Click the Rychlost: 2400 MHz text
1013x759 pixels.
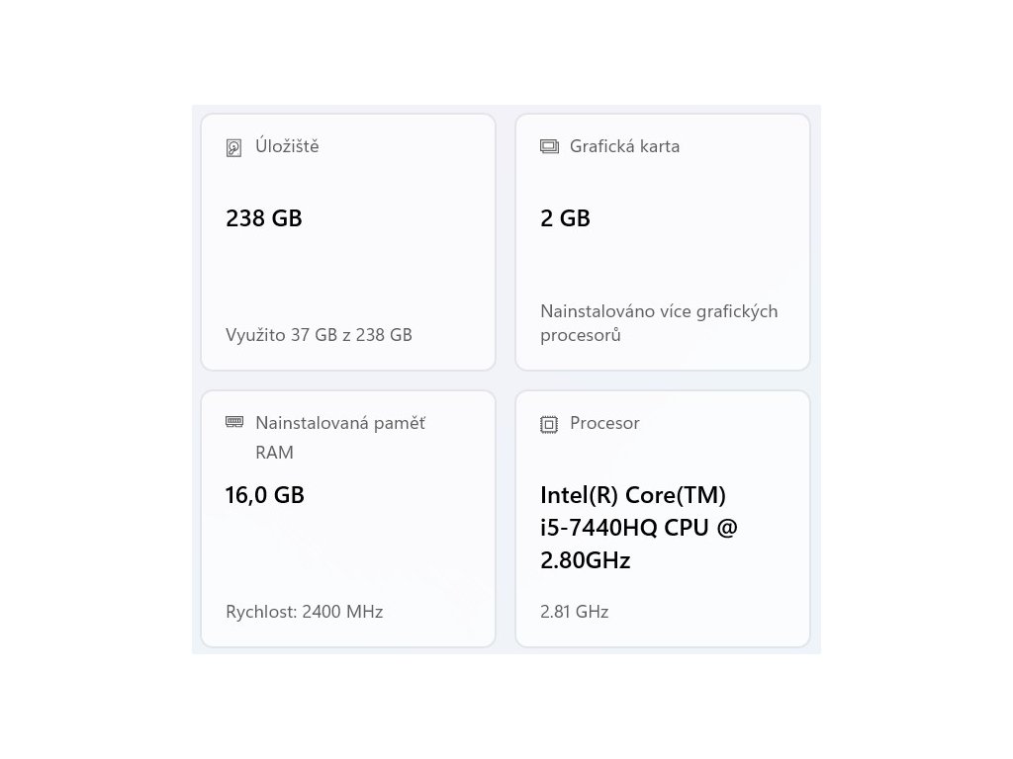pyautogui.click(x=304, y=612)
